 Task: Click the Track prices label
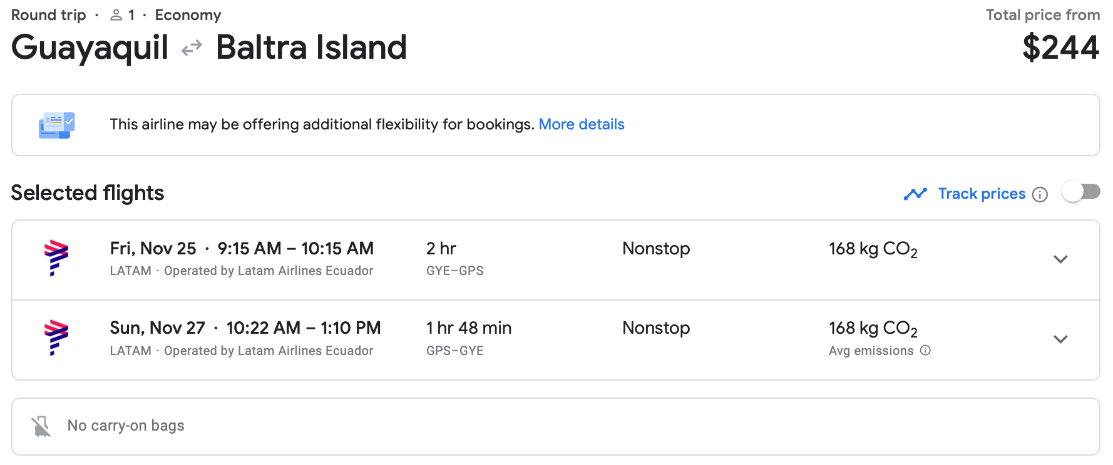coord(982,194)
